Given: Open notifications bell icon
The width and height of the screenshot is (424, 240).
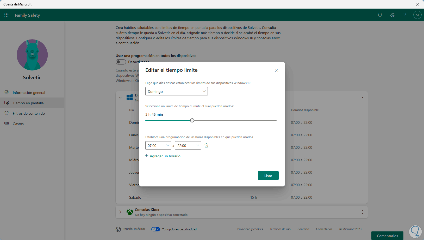Looking at the screenshot, I should pyautogui.click(x=380, y=15).
